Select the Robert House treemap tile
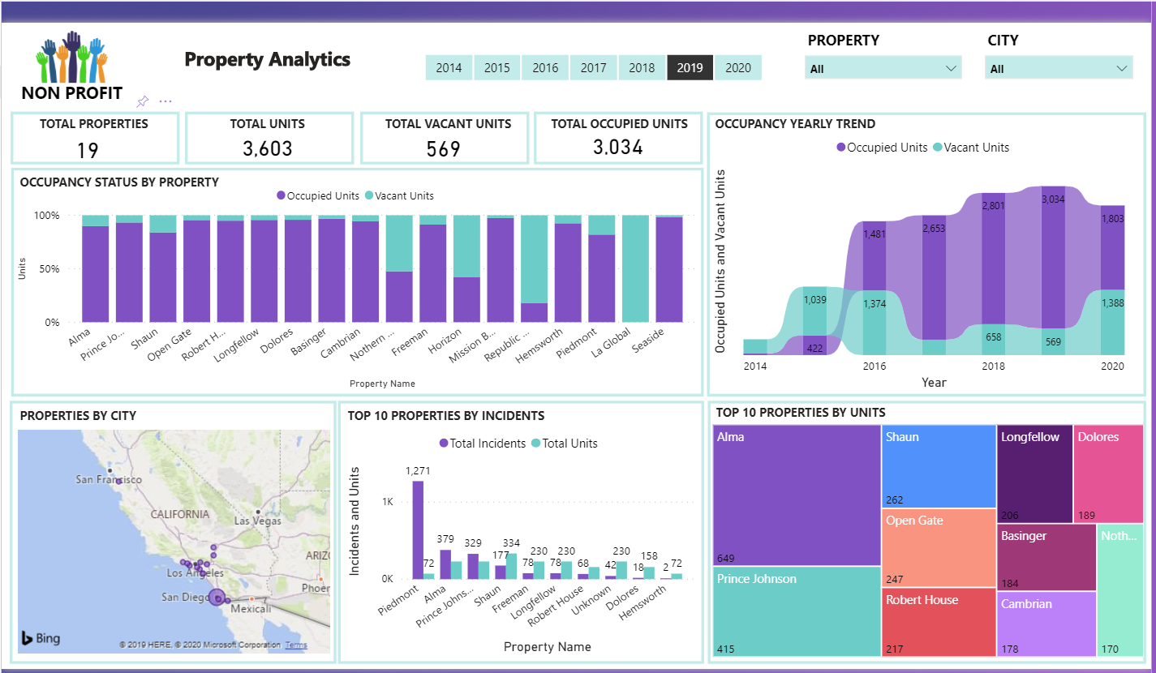This screenshot has width=1156, height=673. (939, 622)
